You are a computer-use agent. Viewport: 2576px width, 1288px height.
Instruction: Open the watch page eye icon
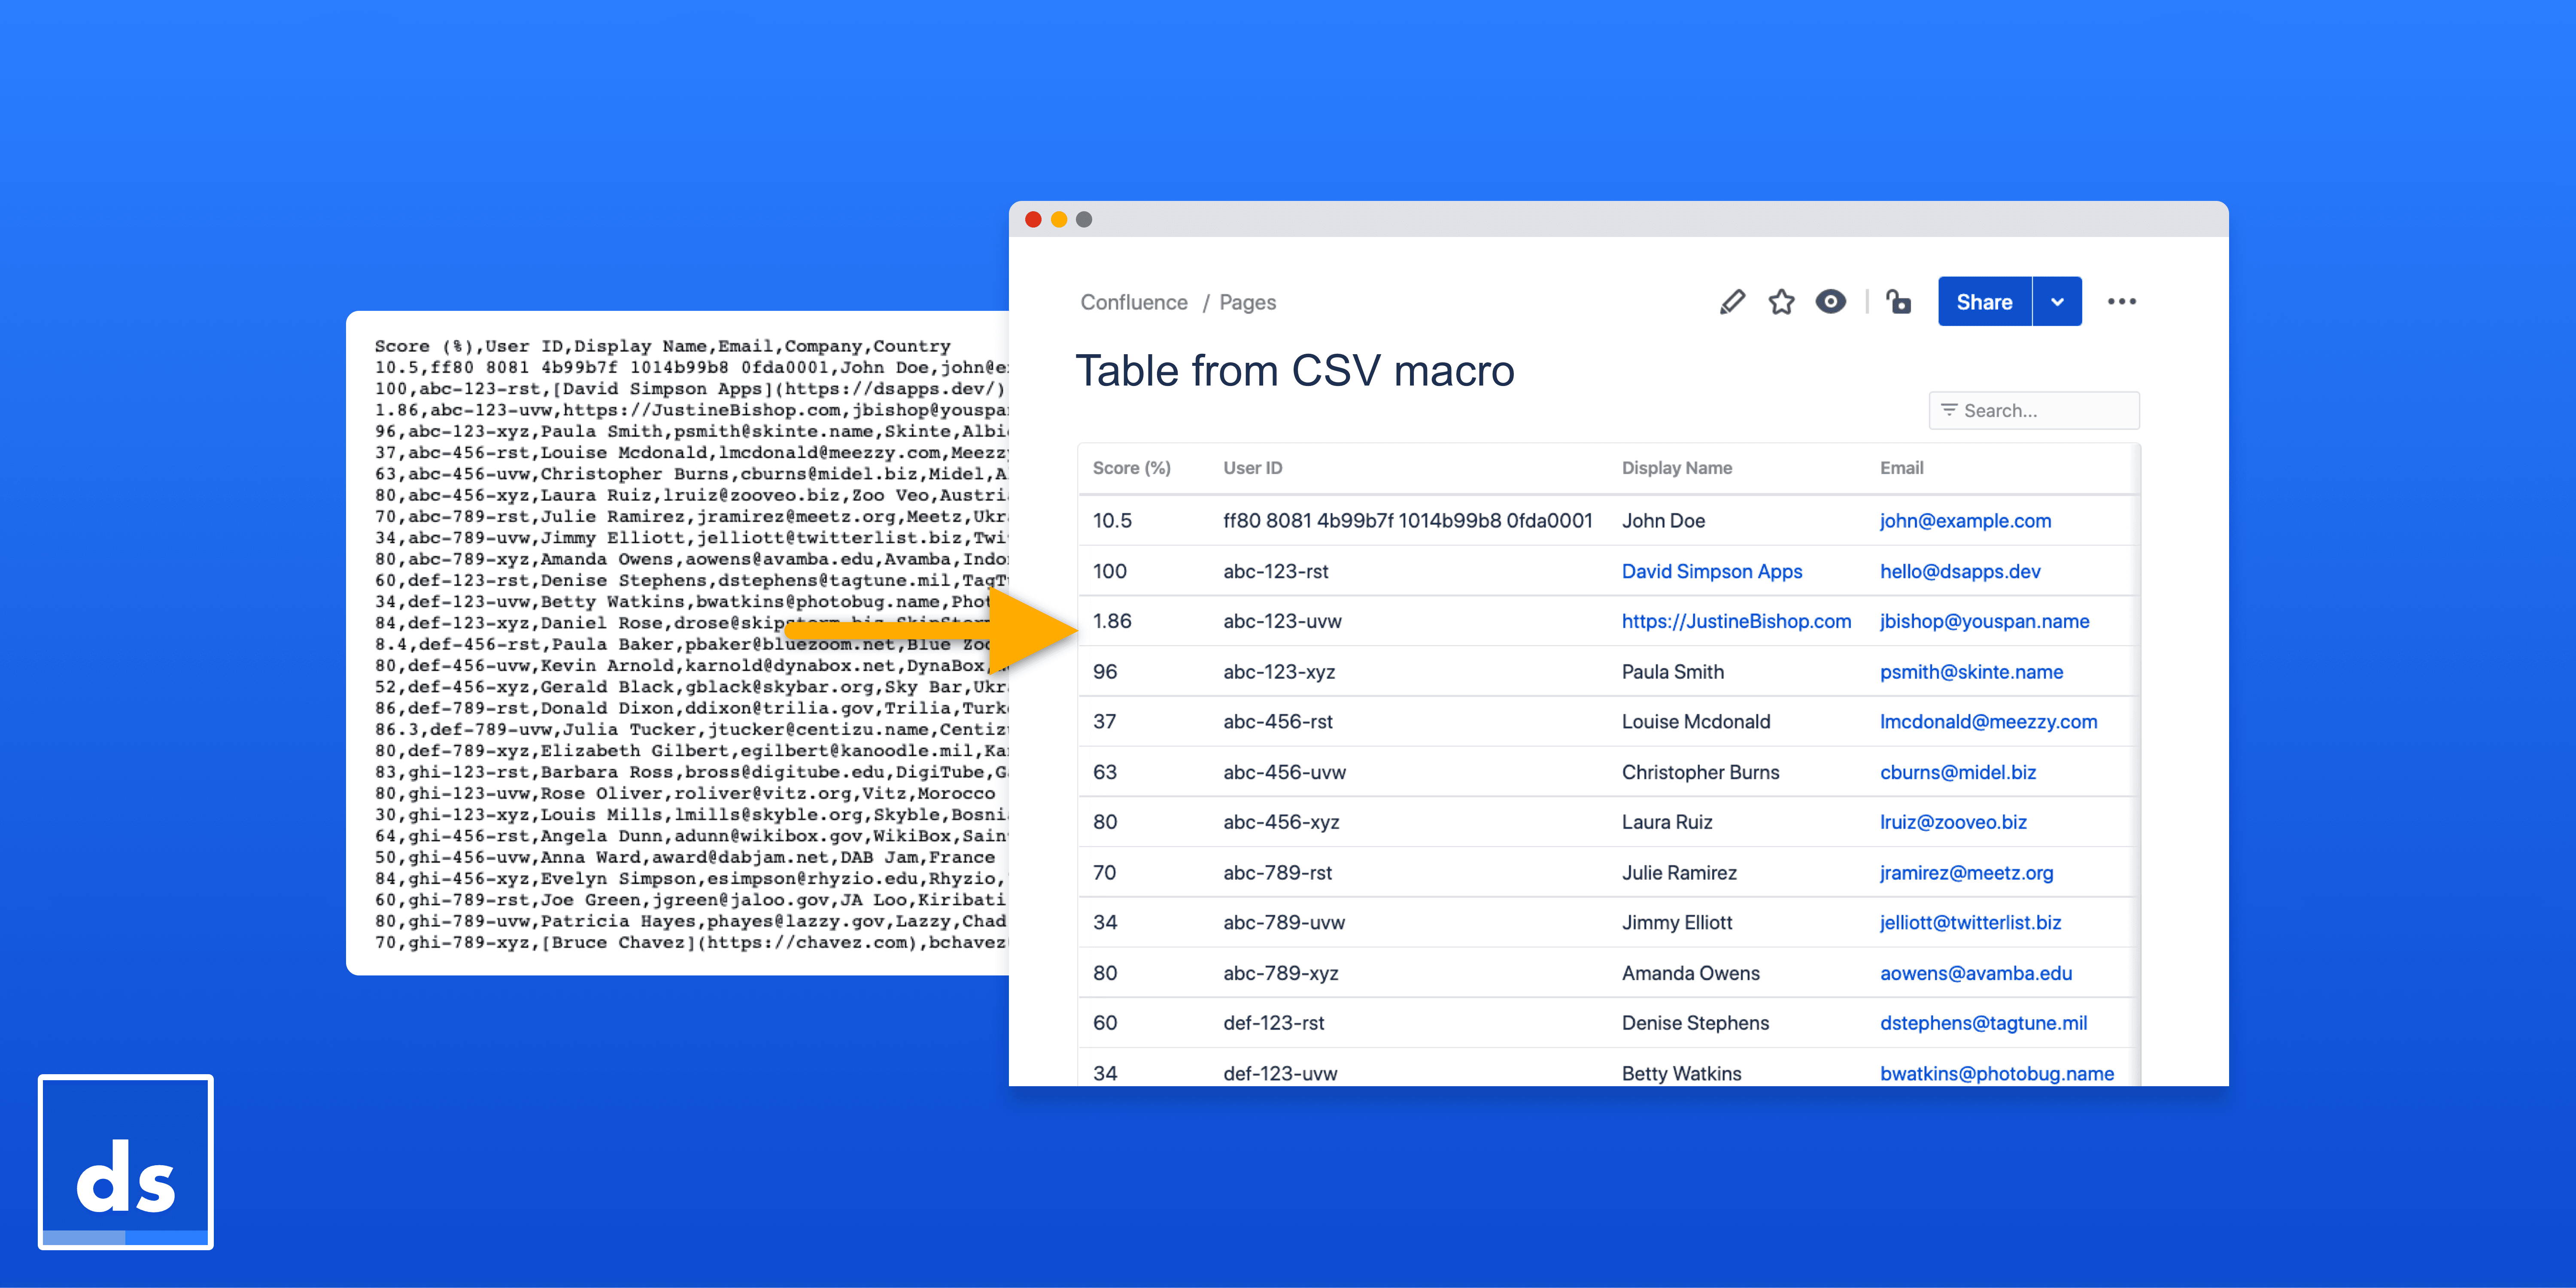click(1831, 301)
